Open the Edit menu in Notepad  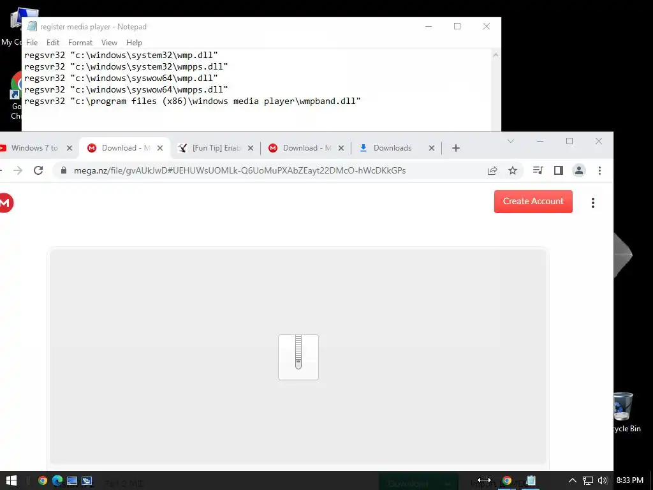point(52,43)
